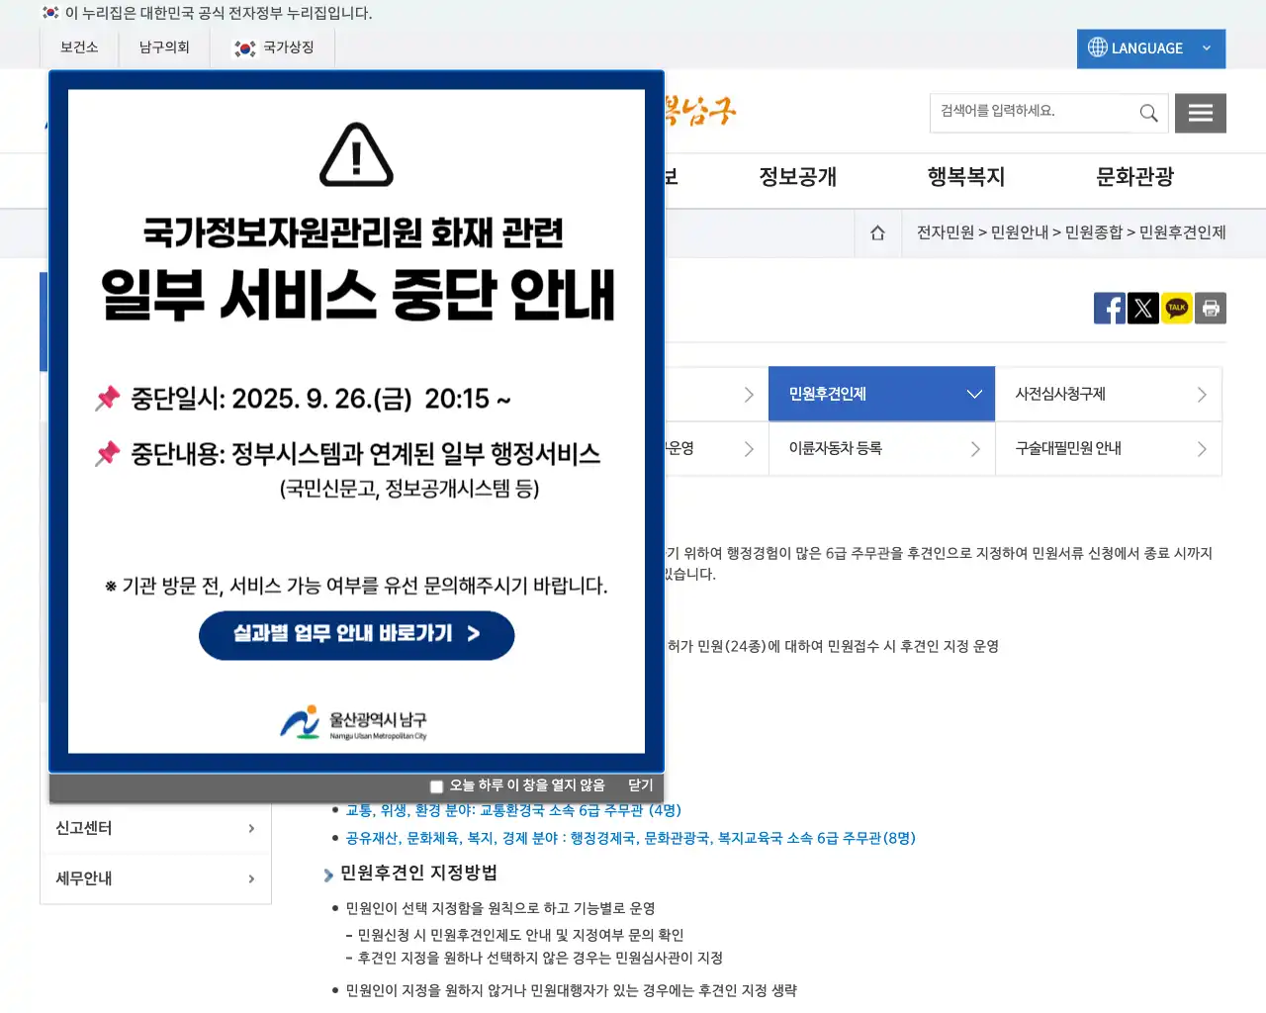Viewport: 1266px width, 1013px height.
Task: Share page on X (Twitter)
Action: click(1143, 308)
